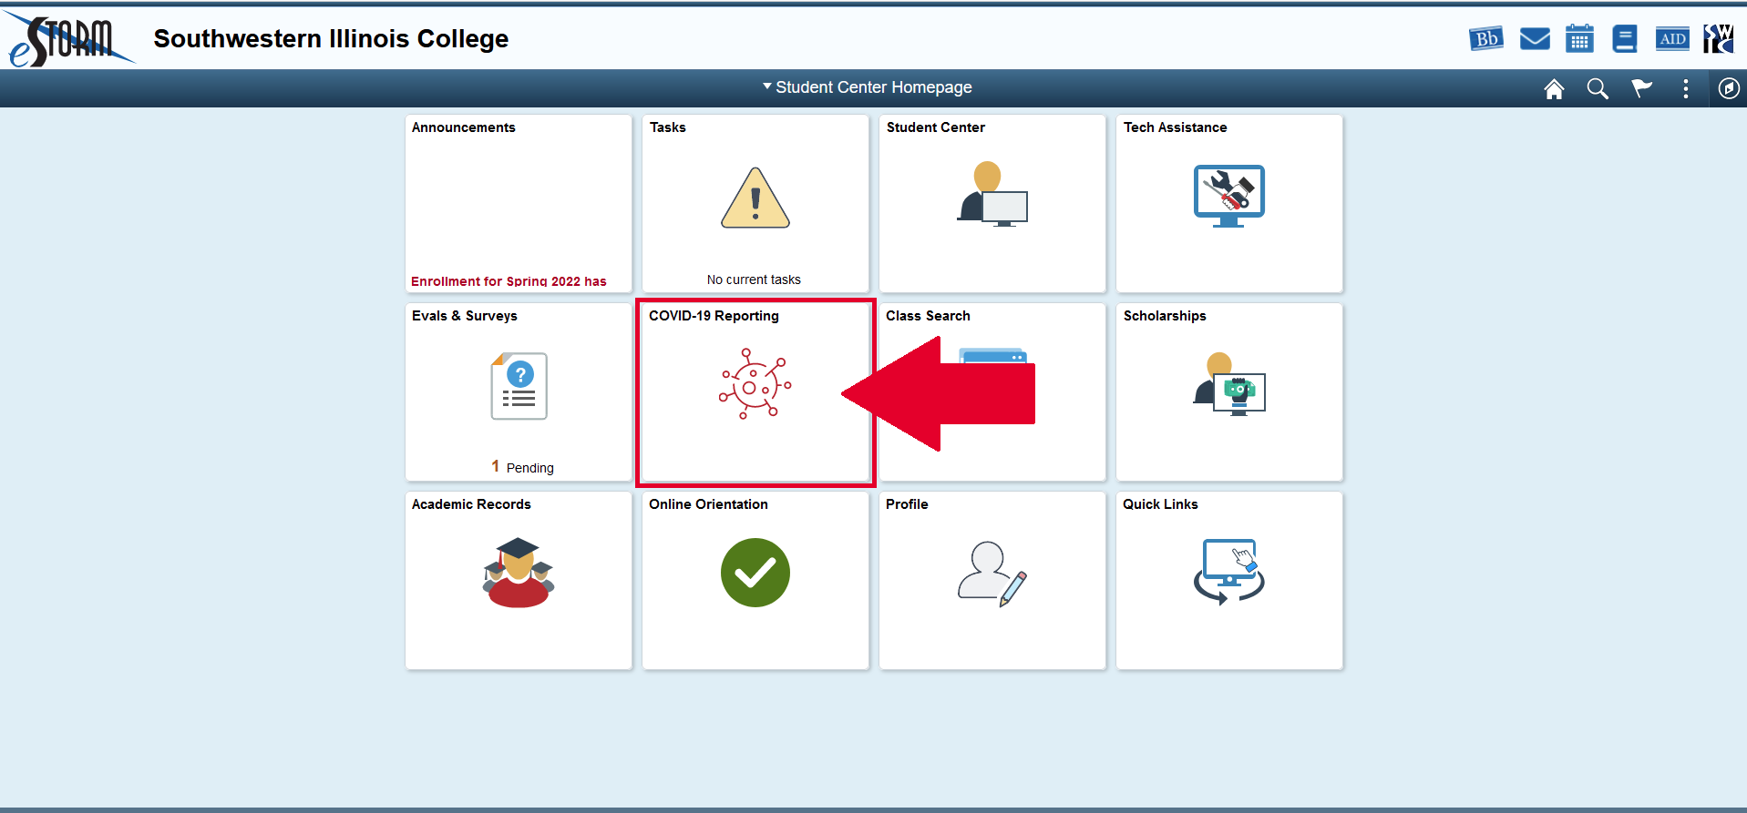Go to Home using house icon
This screenshot has width=1747, height=813.
tap(1554, 88)
